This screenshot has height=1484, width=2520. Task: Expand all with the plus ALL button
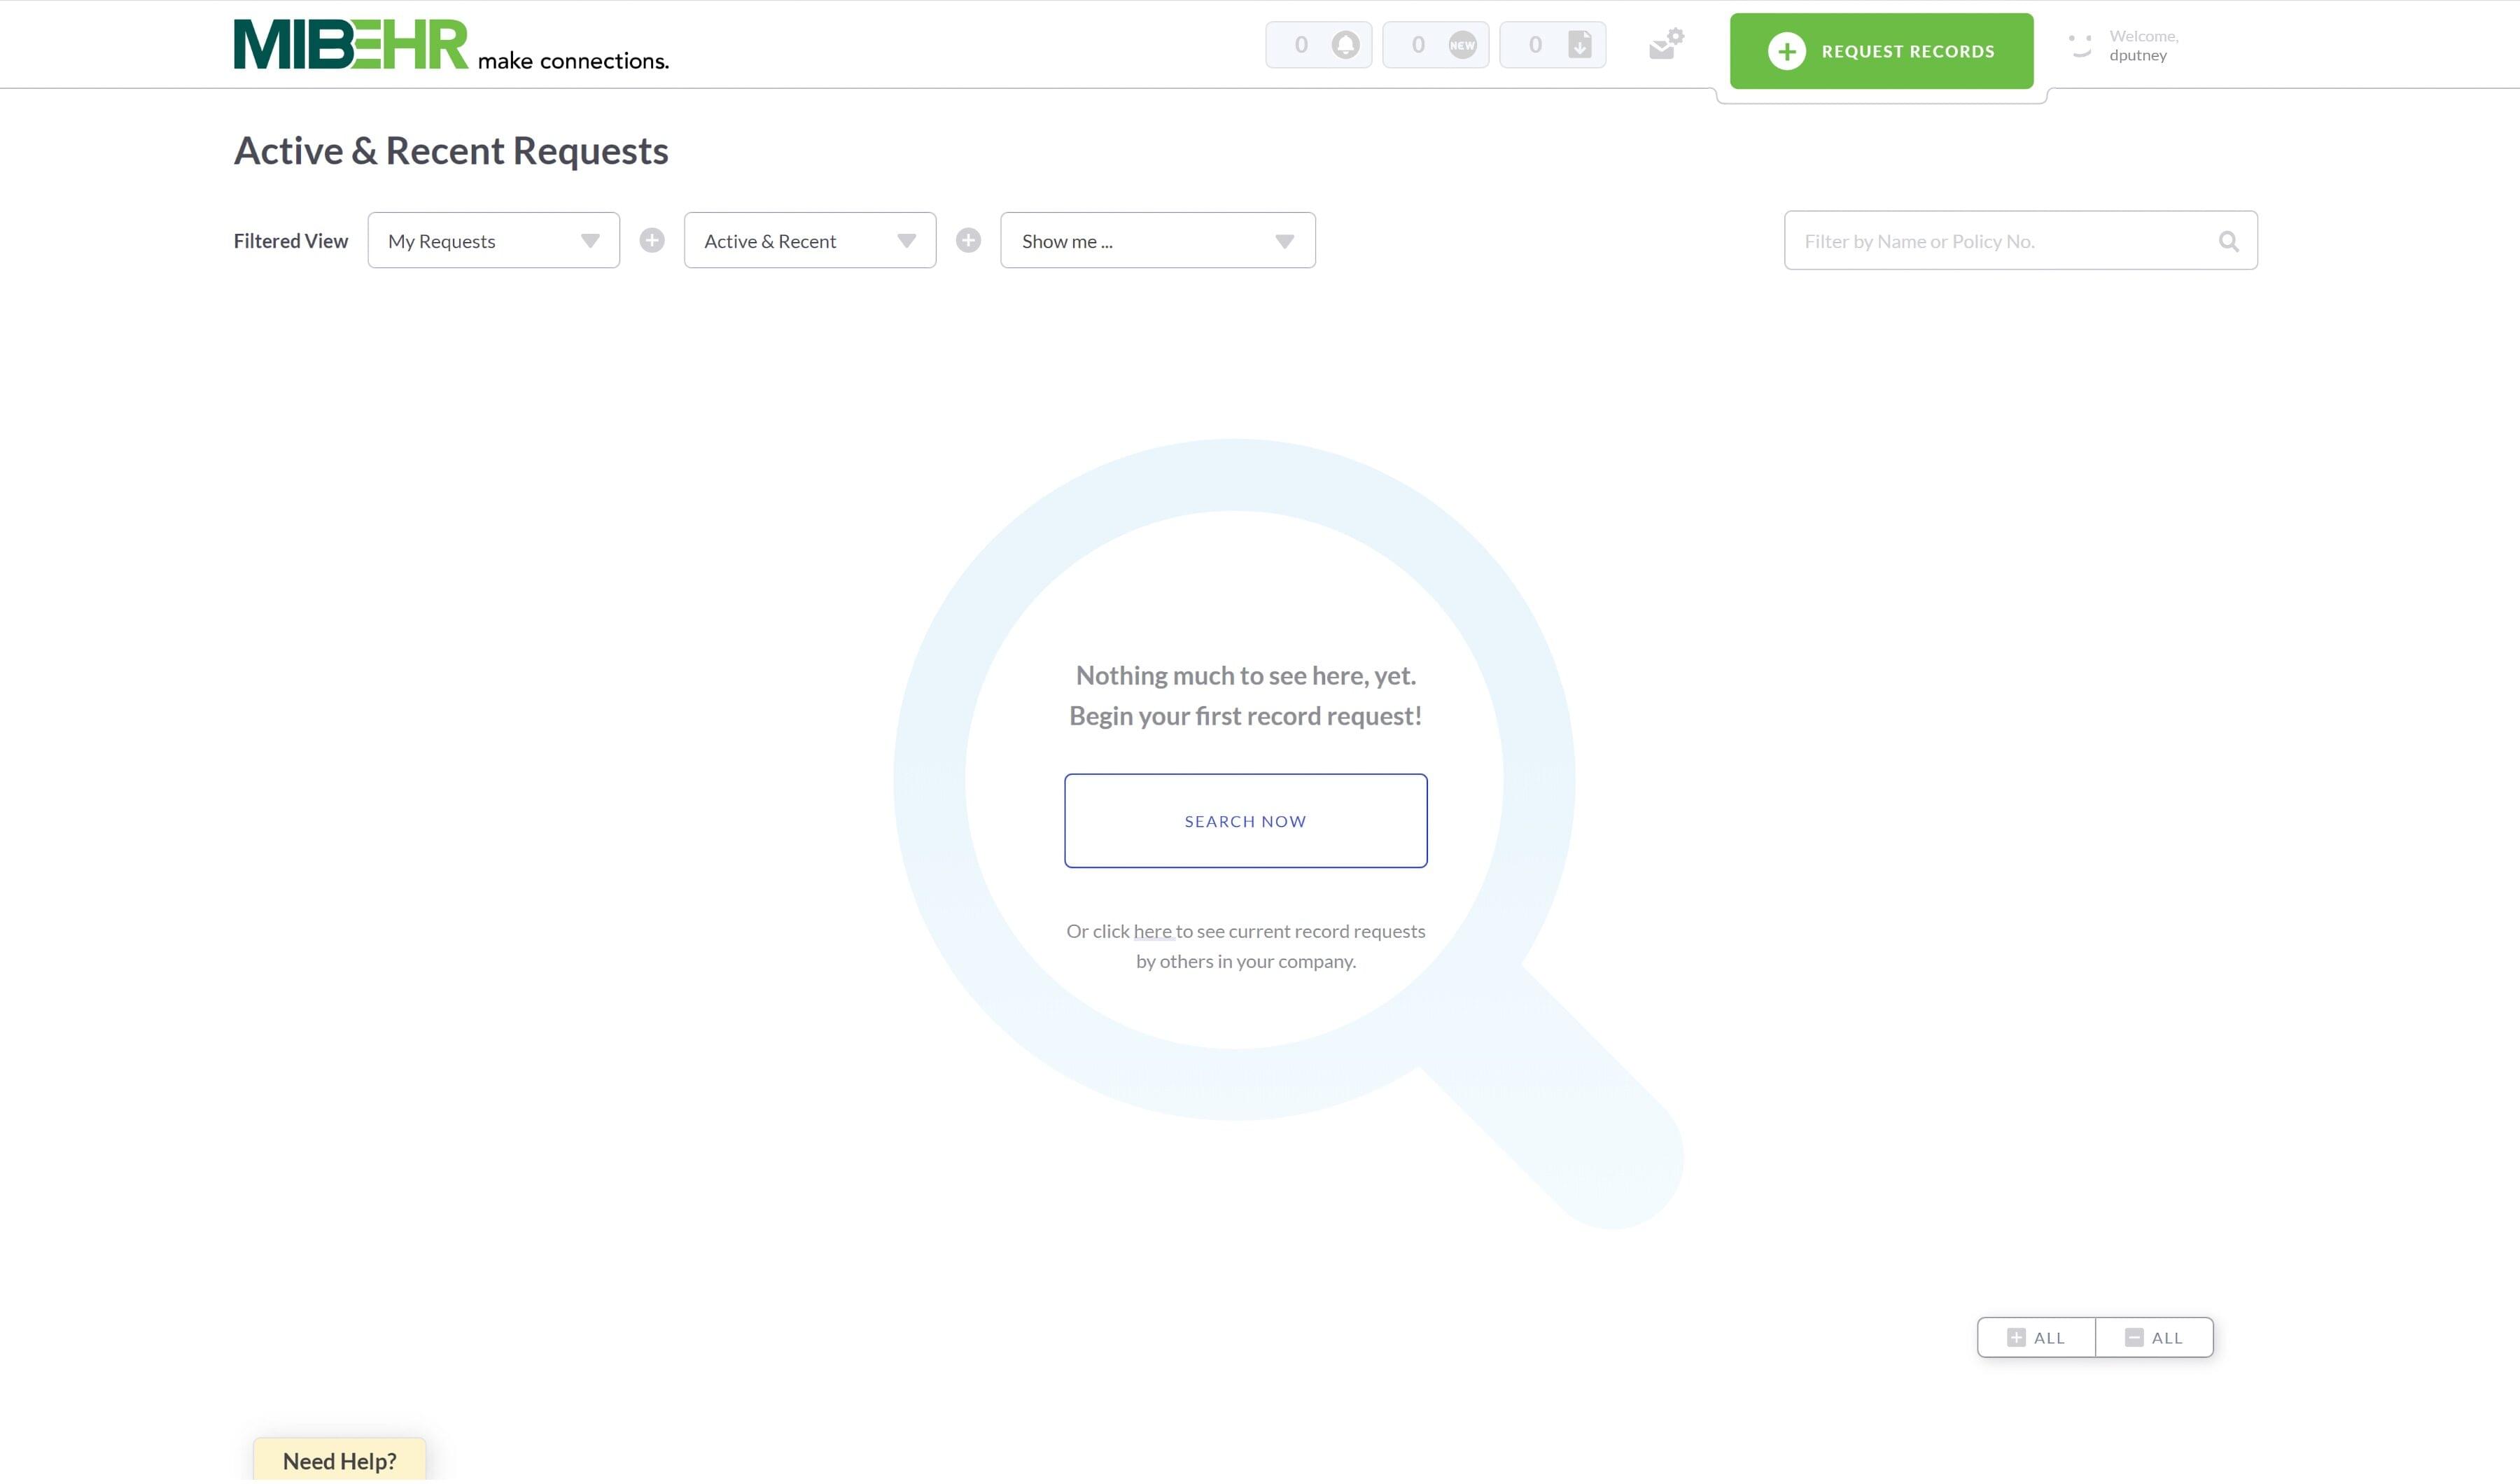2036,1338
